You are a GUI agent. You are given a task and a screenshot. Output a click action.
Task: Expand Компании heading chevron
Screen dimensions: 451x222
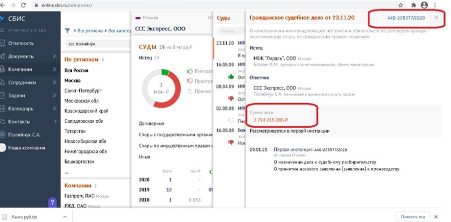pos(96,185)
